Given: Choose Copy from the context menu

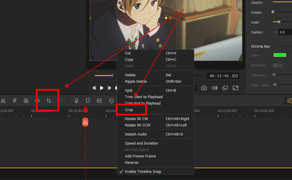Looking at the screenshot, I should 129,60.
